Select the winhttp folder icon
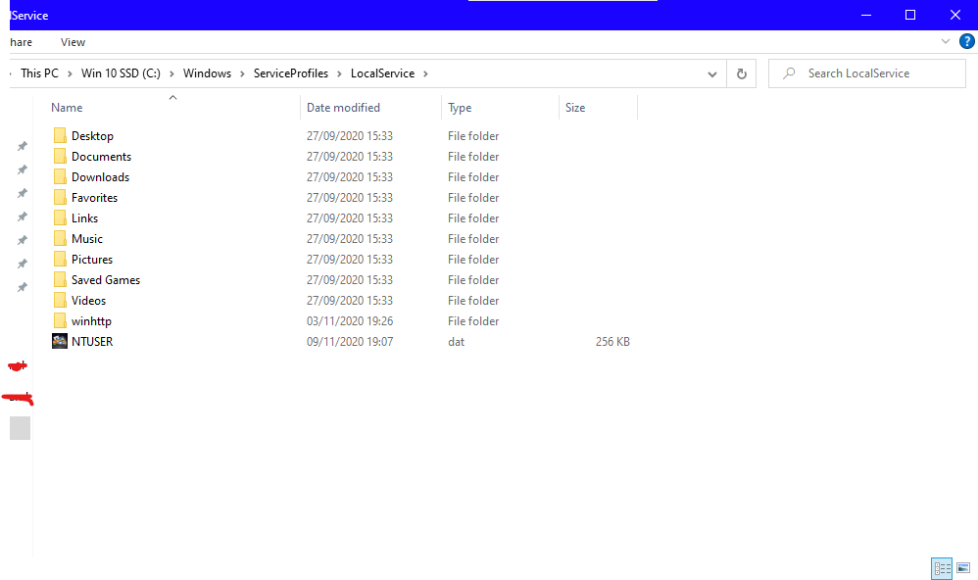Image resolution: width=978 pixels, height=580 pixels. point(60,320)
